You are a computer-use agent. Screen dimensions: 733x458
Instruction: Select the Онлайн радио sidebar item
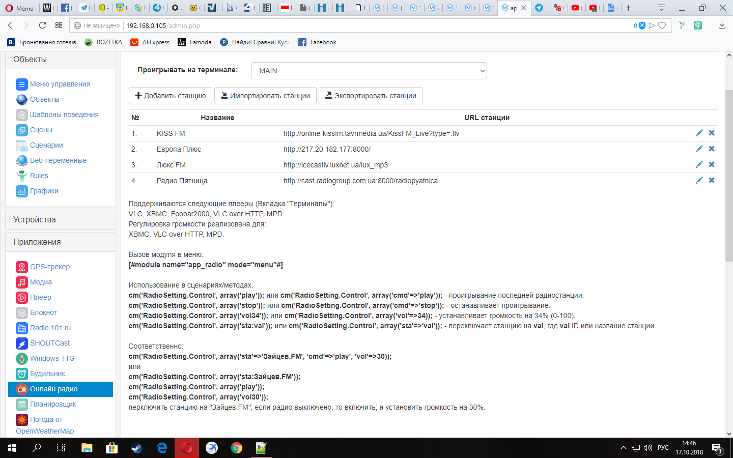(61, 389)
